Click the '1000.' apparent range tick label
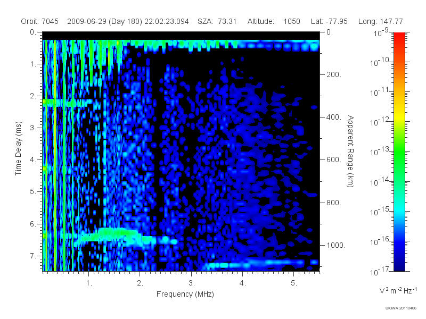The image size is (426, 319). click(336, 245)
